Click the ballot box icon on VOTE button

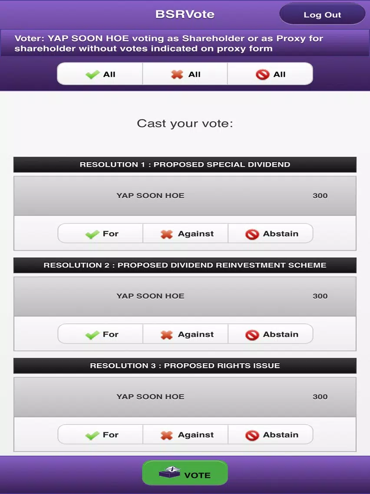(170, 472)
